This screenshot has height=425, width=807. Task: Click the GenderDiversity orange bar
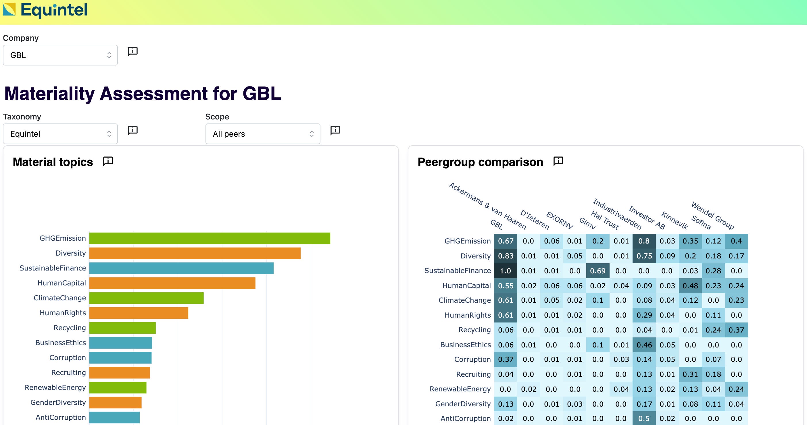coord(115,403)
